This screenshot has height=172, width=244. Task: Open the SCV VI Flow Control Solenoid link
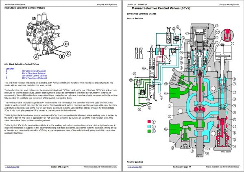click(35, 76)
